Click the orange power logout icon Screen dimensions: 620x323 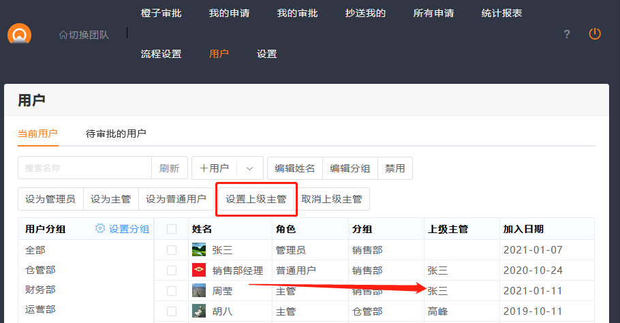pyautogui.click(x=595, y=33)
